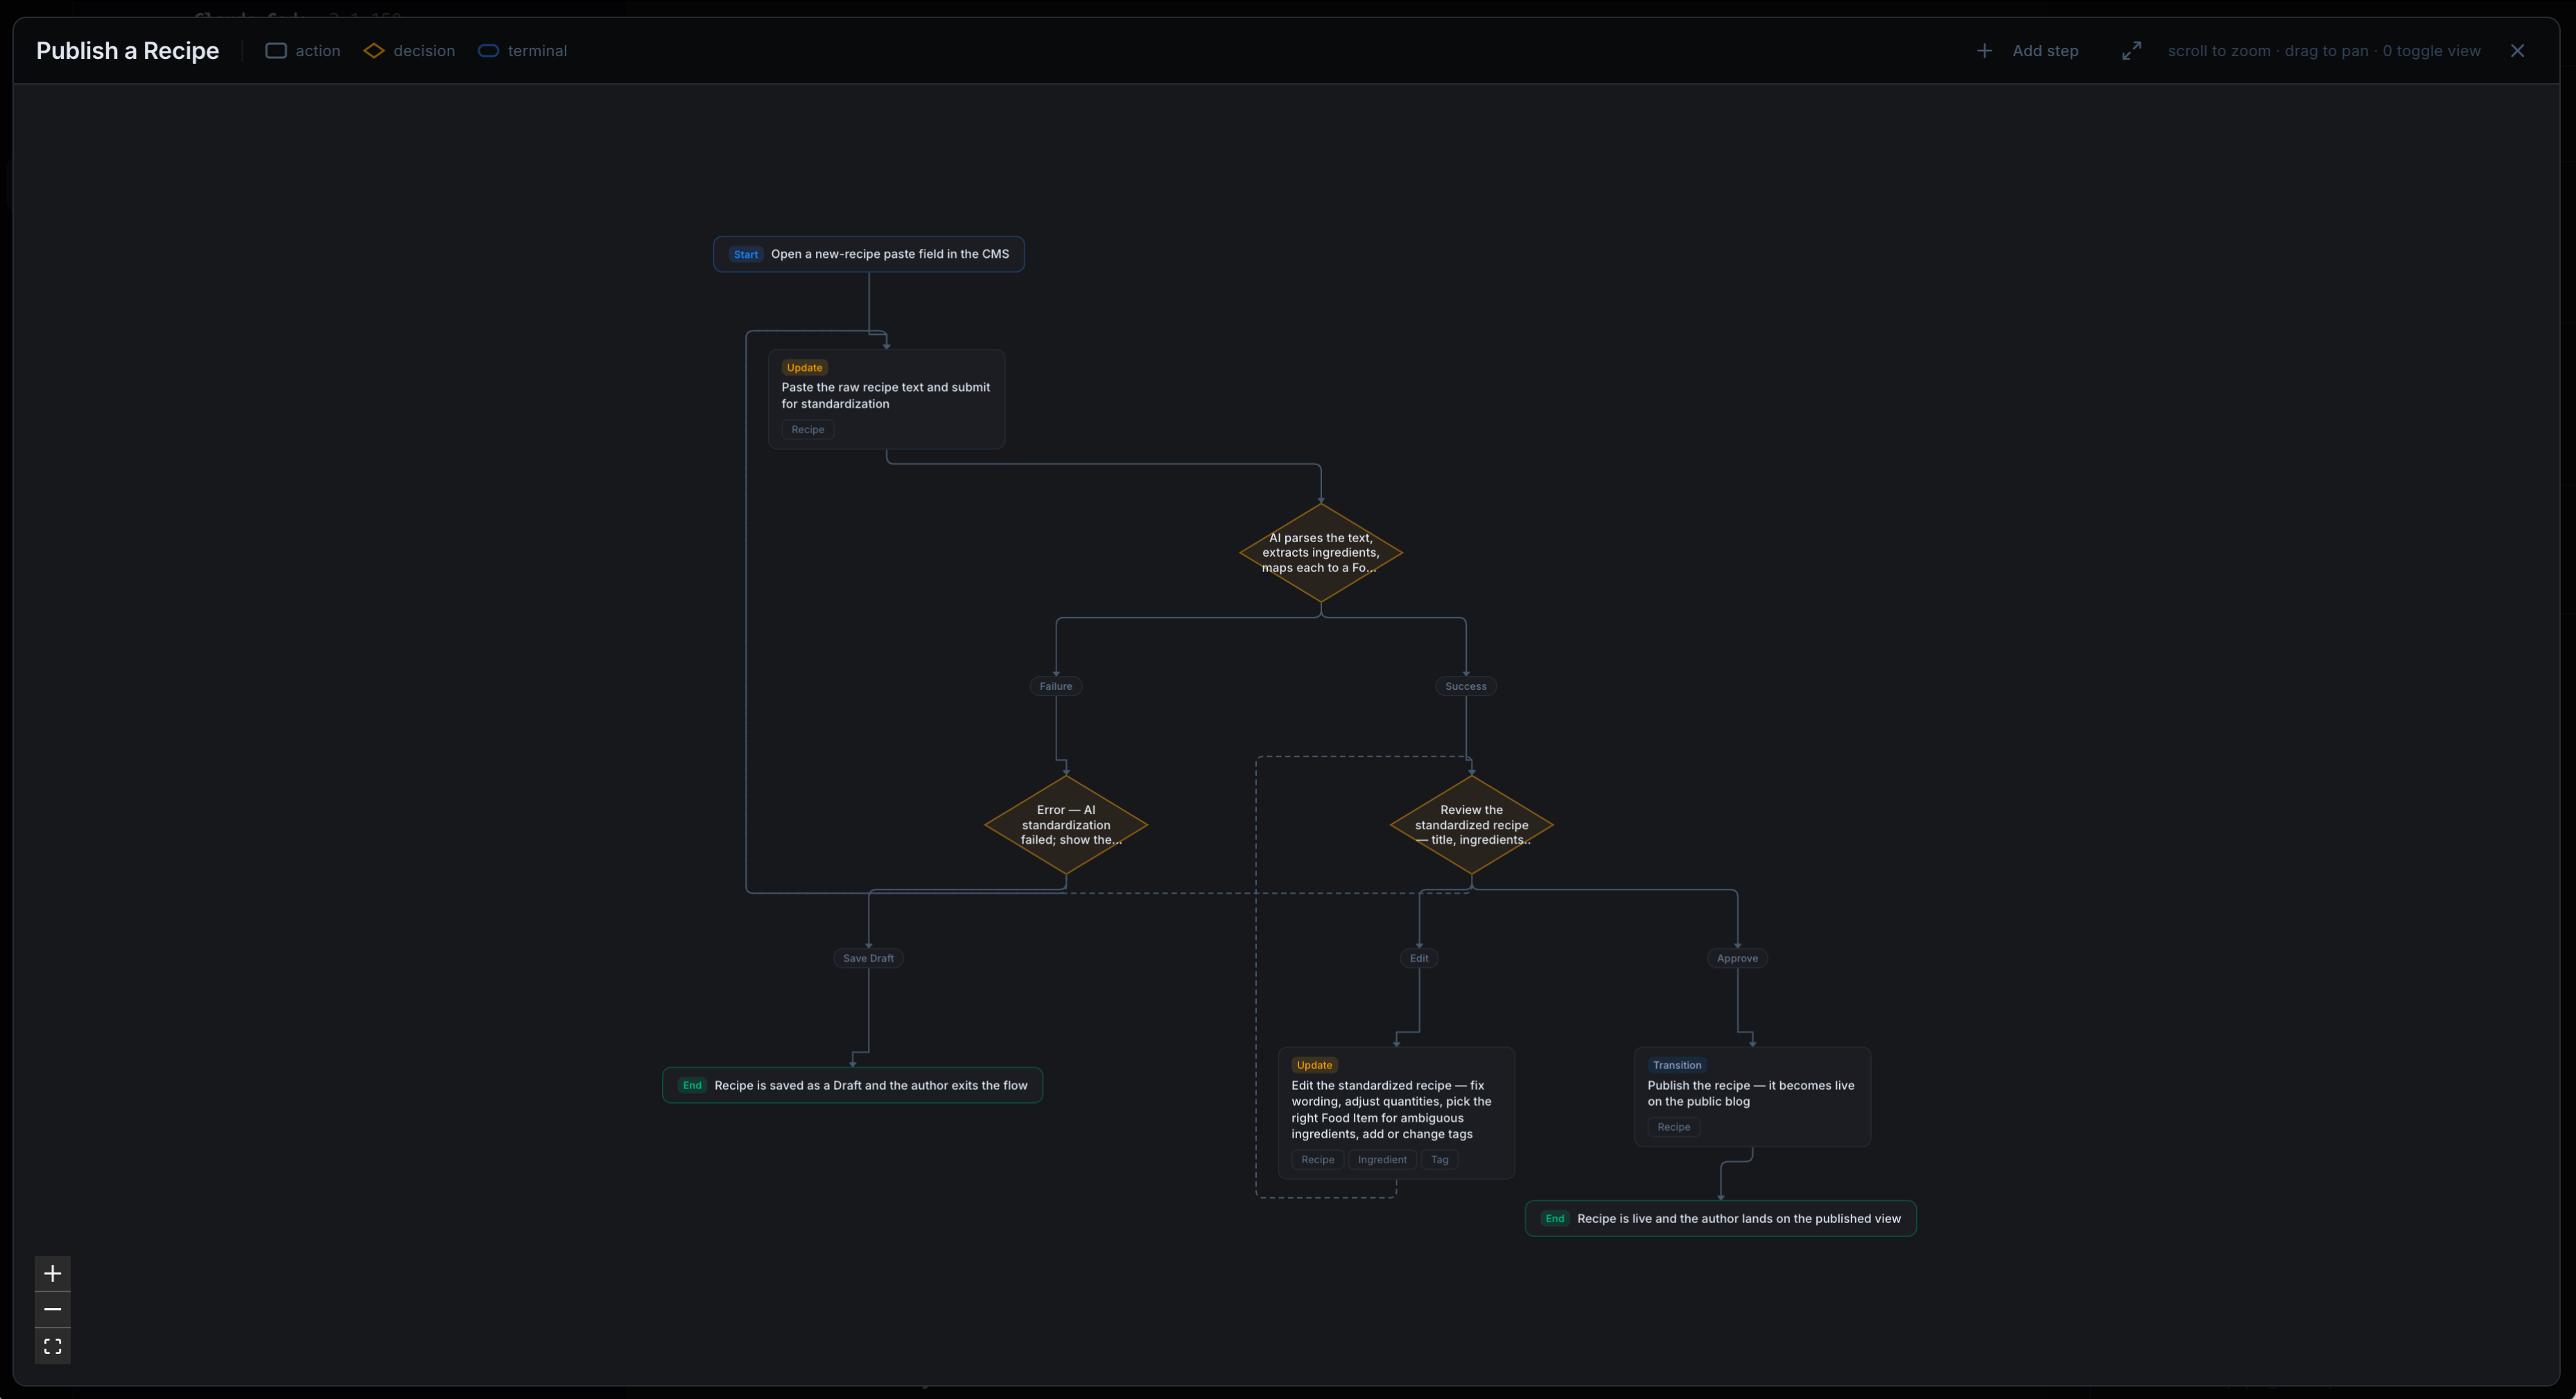Click the Save Draft edge label
This screenshot has height=1399, width=2576.
(x=868, y=958)
